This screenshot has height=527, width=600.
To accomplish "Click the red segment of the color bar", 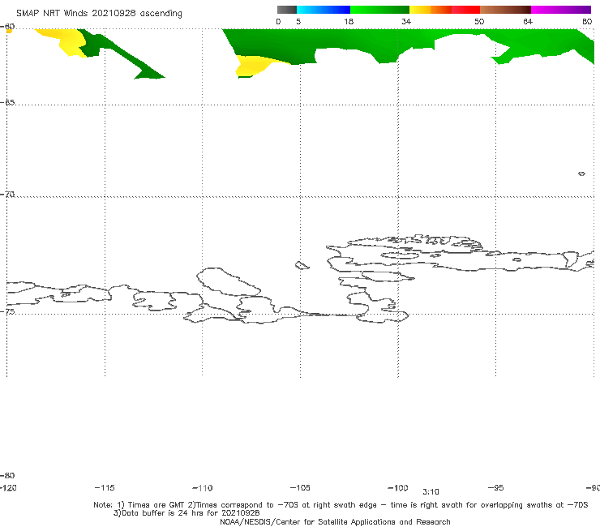I will [x=466, y=10].
